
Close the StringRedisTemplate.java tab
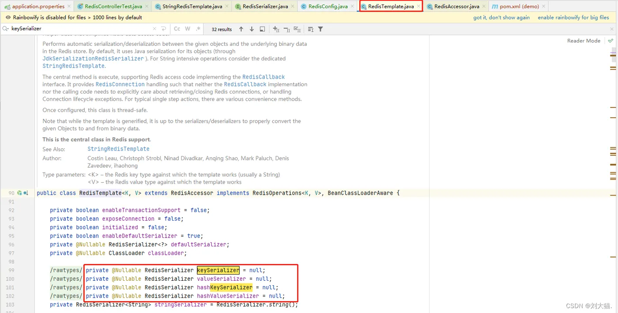click(x=227, y=6)
